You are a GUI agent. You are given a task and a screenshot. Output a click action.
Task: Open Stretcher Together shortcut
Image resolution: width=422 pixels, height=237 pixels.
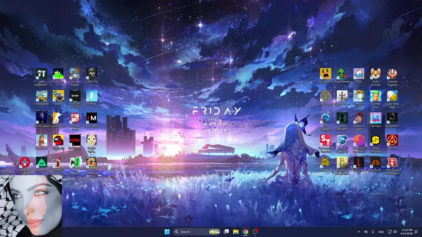pyautogui.click(x=25, y=165)
